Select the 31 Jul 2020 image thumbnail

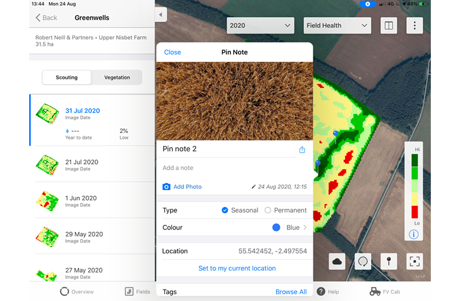(x=47, y=113)
